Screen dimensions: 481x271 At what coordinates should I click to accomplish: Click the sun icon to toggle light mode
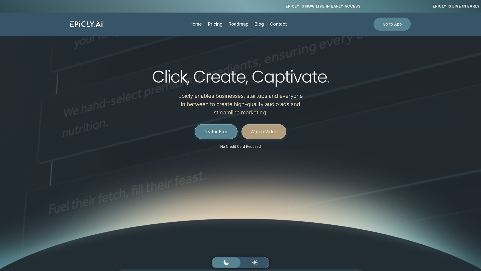pyautogui.click(x=254, y=262)
